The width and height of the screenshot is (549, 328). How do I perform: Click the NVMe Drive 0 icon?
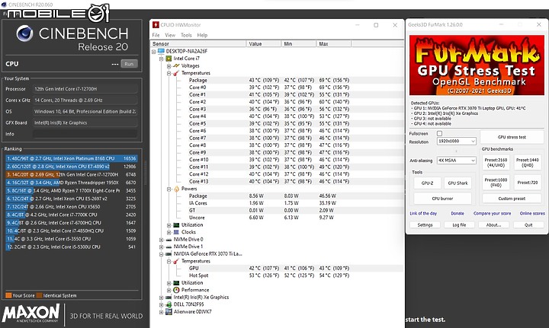(x=169, y=240)
